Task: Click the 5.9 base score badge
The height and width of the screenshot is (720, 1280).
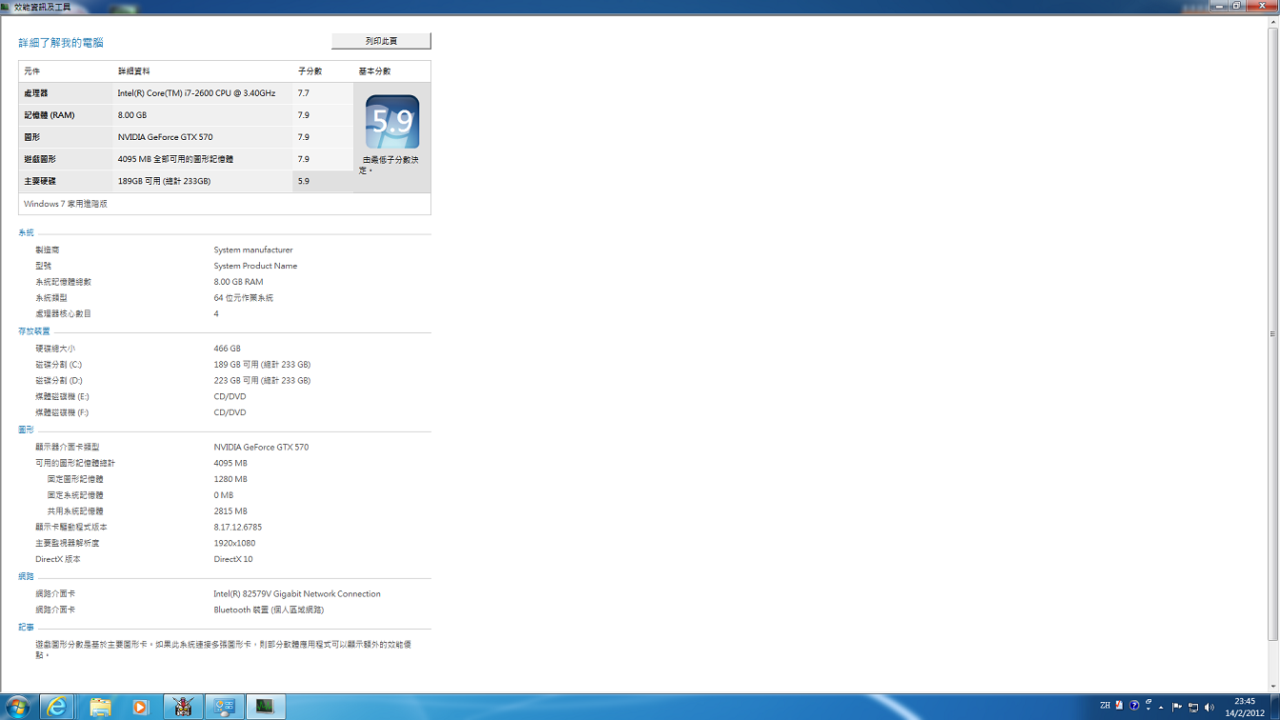Action: click(392, 122)
